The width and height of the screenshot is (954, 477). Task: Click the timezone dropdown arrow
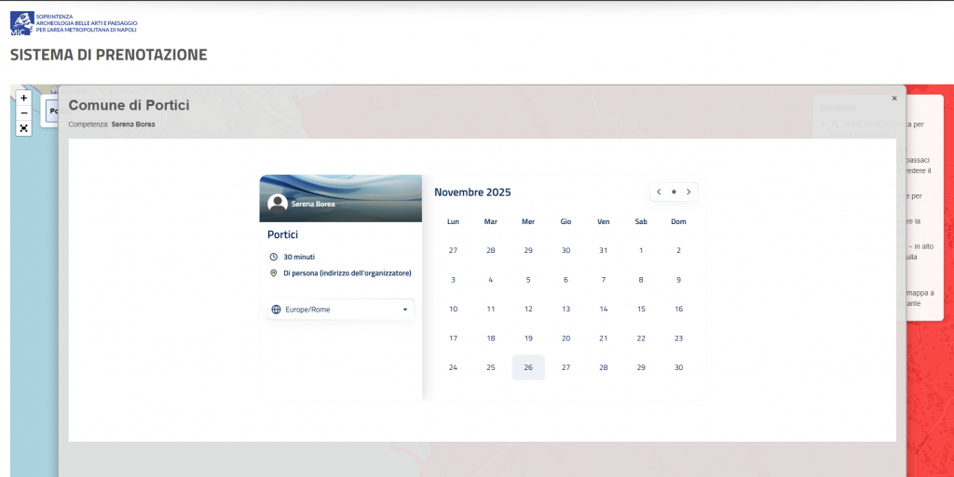405,310
